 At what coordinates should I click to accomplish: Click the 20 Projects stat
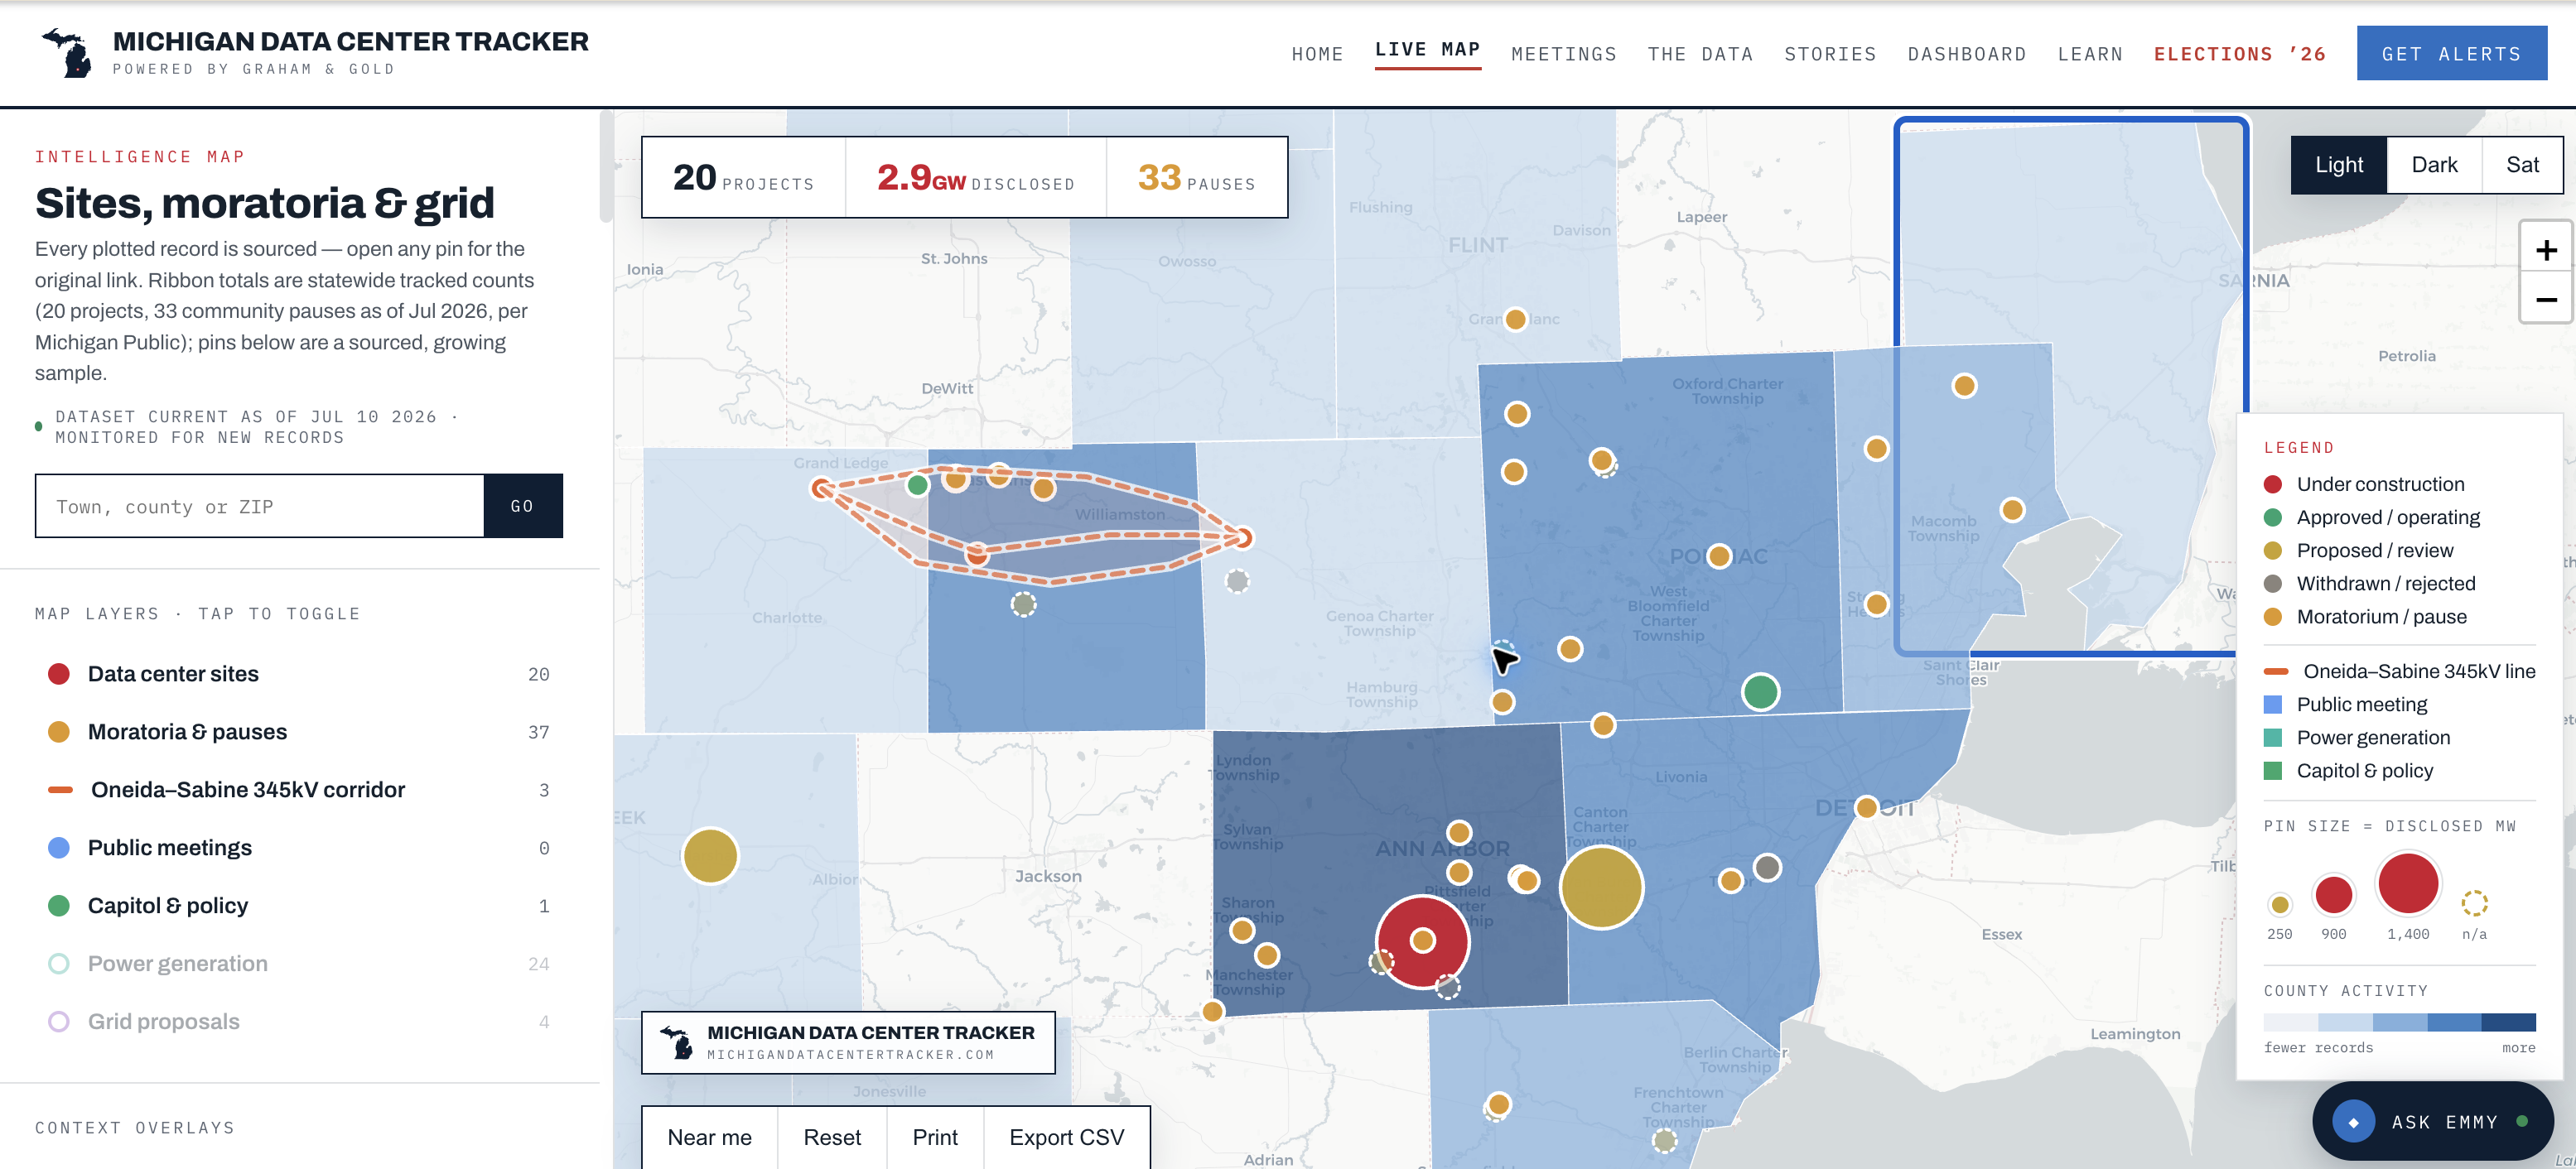743,178
